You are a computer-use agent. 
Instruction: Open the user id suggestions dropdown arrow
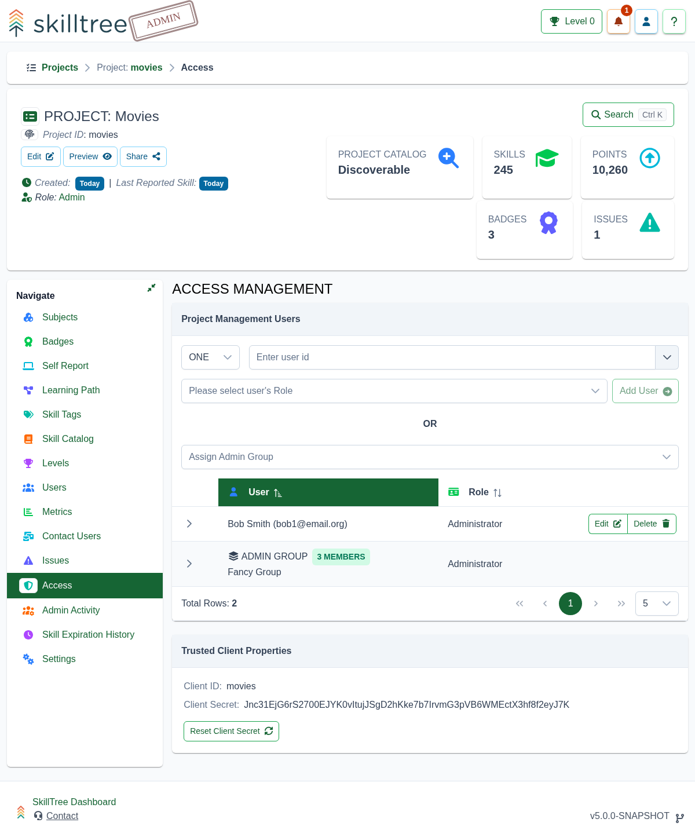tap(667, 357)
